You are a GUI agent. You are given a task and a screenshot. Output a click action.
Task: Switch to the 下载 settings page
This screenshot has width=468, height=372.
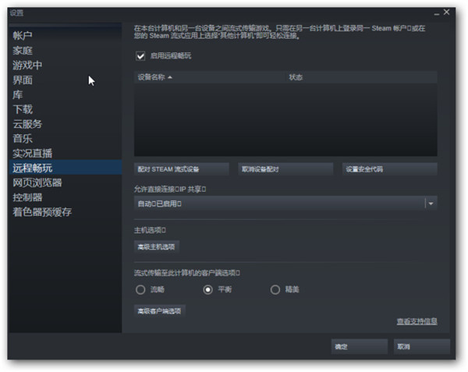pyautogui.click(x=23, y=109)
